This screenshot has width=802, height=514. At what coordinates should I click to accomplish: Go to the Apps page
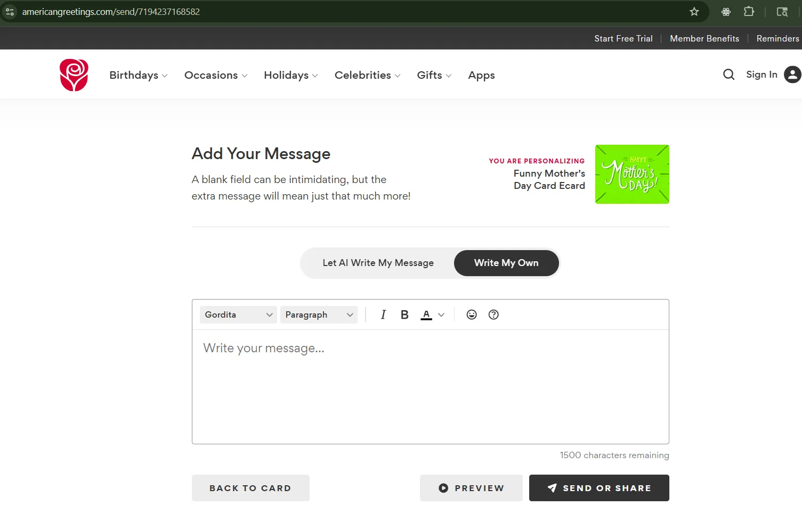tap(481, 75)
